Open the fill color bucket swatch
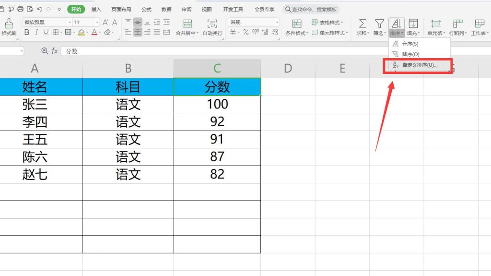Screen dimensions: 491x276 click(x=82, y=32)
